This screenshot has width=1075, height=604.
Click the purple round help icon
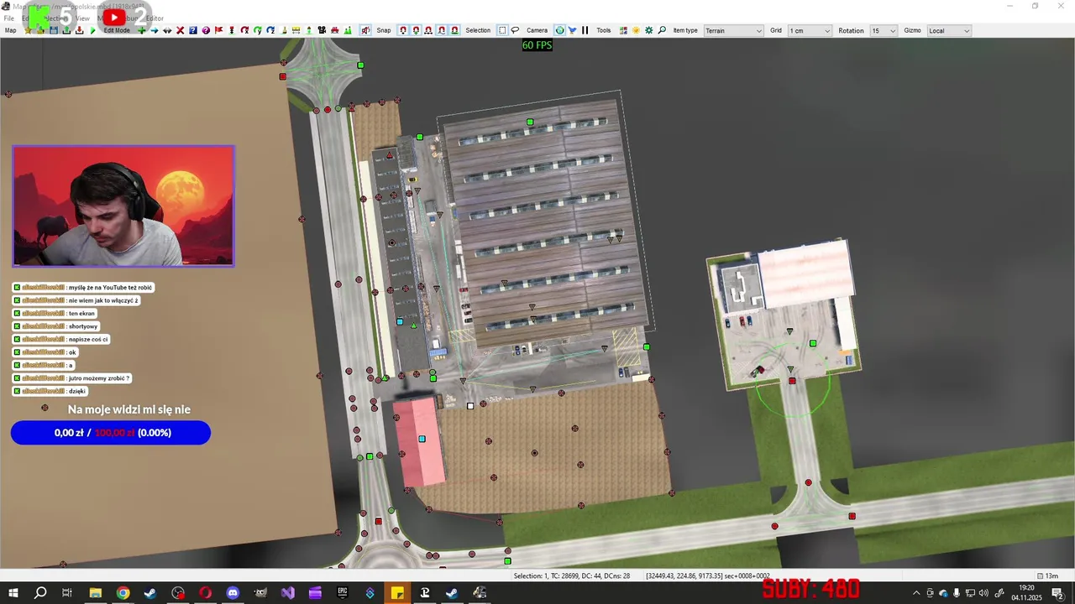click(x=206, y=30)
